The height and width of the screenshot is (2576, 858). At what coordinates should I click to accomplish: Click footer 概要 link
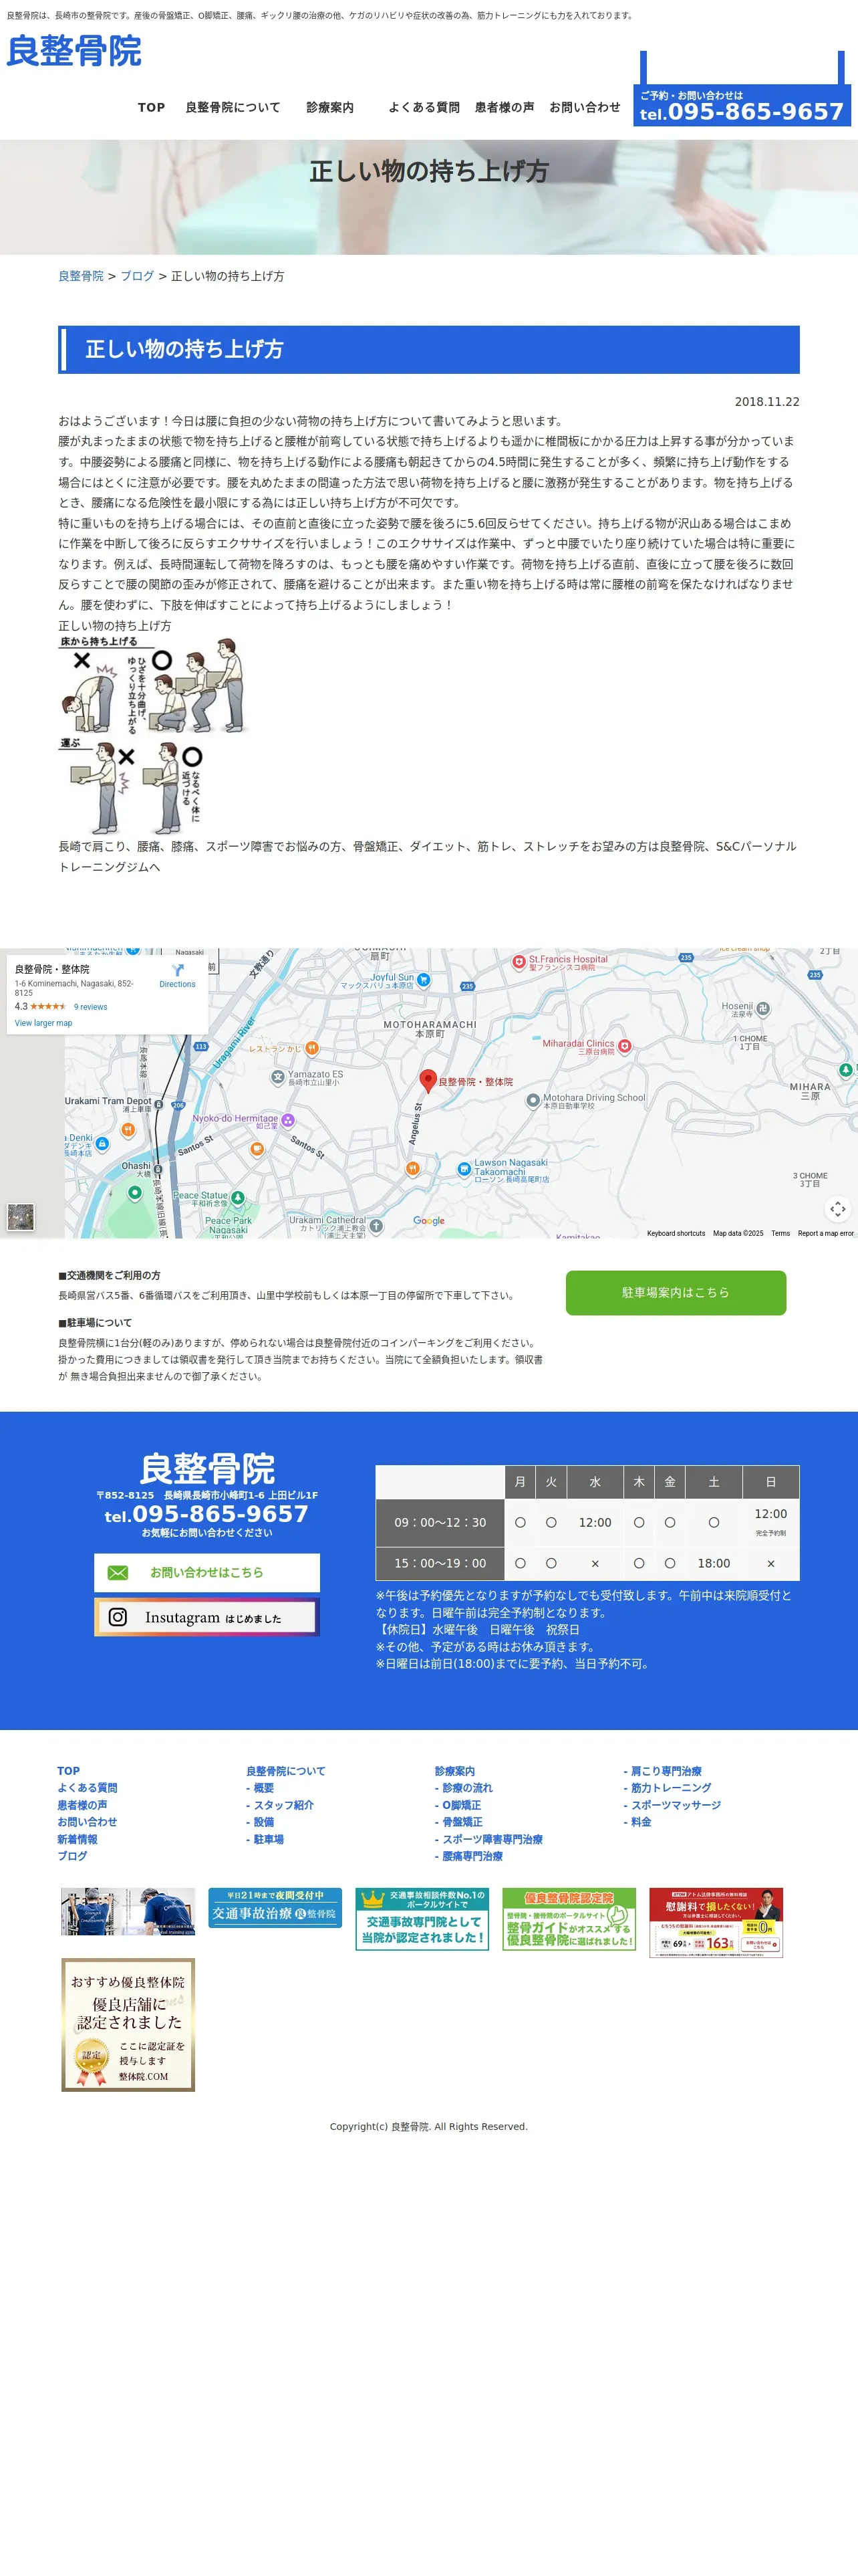pyautogui.click(x=260, y=1787)
